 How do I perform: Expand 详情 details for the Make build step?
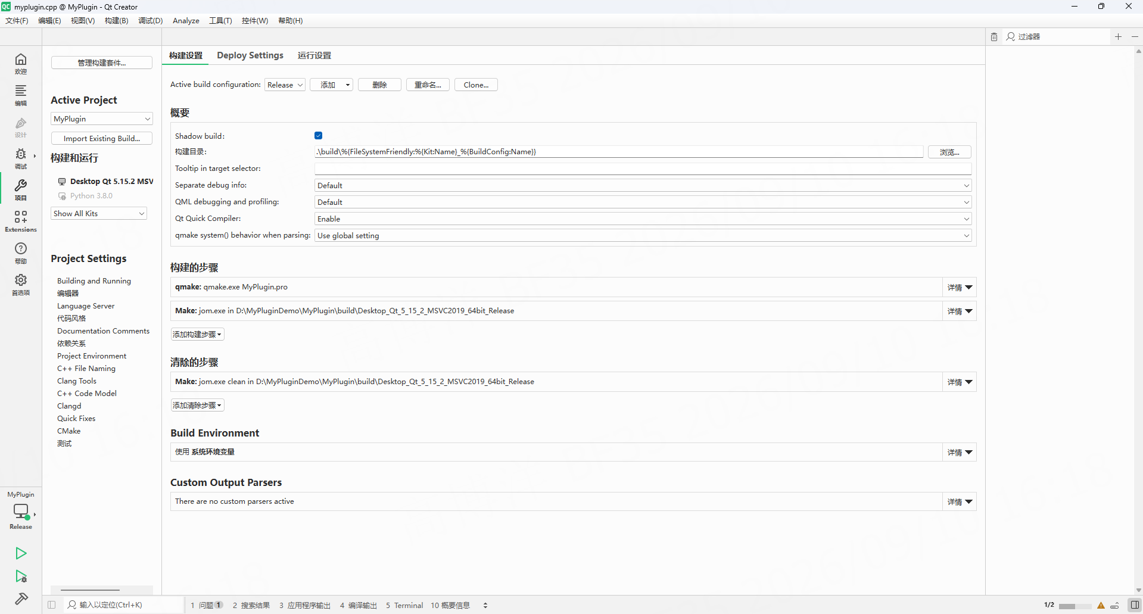960,311
